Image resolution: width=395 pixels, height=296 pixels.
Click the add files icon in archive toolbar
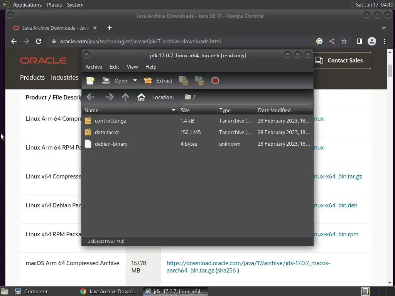tap(184, 81)
